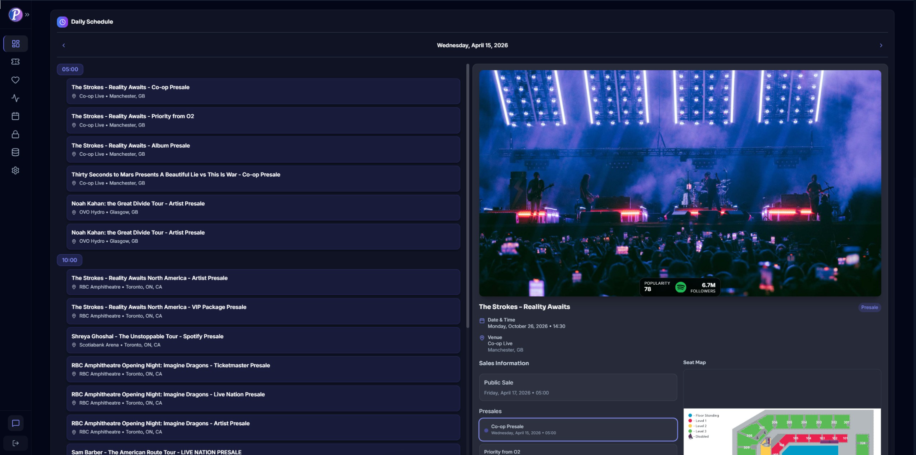Image resolution: width=916 pixels, height=455 pixels.
Task: Expand the sidebar using the double chevron
Action: 27,14
